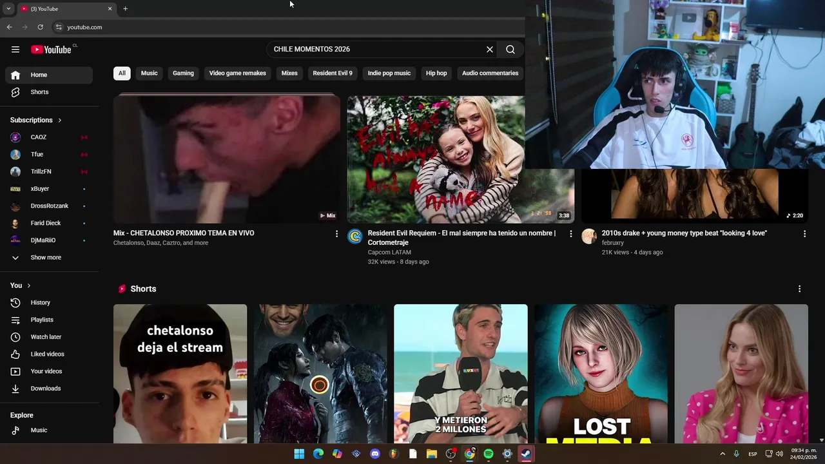Open the LOST MEDIA short
Screen dimensions: 825x464
tap(601, 374)
